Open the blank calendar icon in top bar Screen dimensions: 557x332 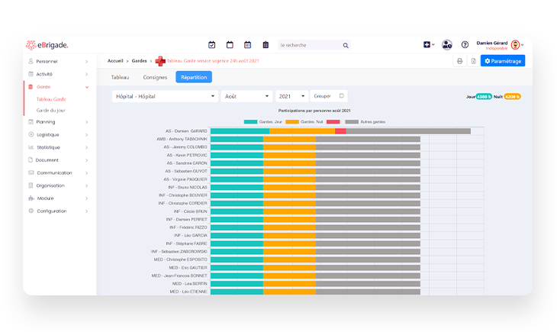coord(230,45)
